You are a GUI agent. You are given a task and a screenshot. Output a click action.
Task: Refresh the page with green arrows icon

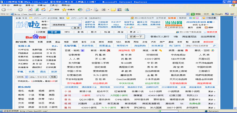(37, 10)
